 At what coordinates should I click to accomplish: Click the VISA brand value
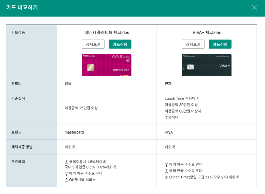(169, 132)
